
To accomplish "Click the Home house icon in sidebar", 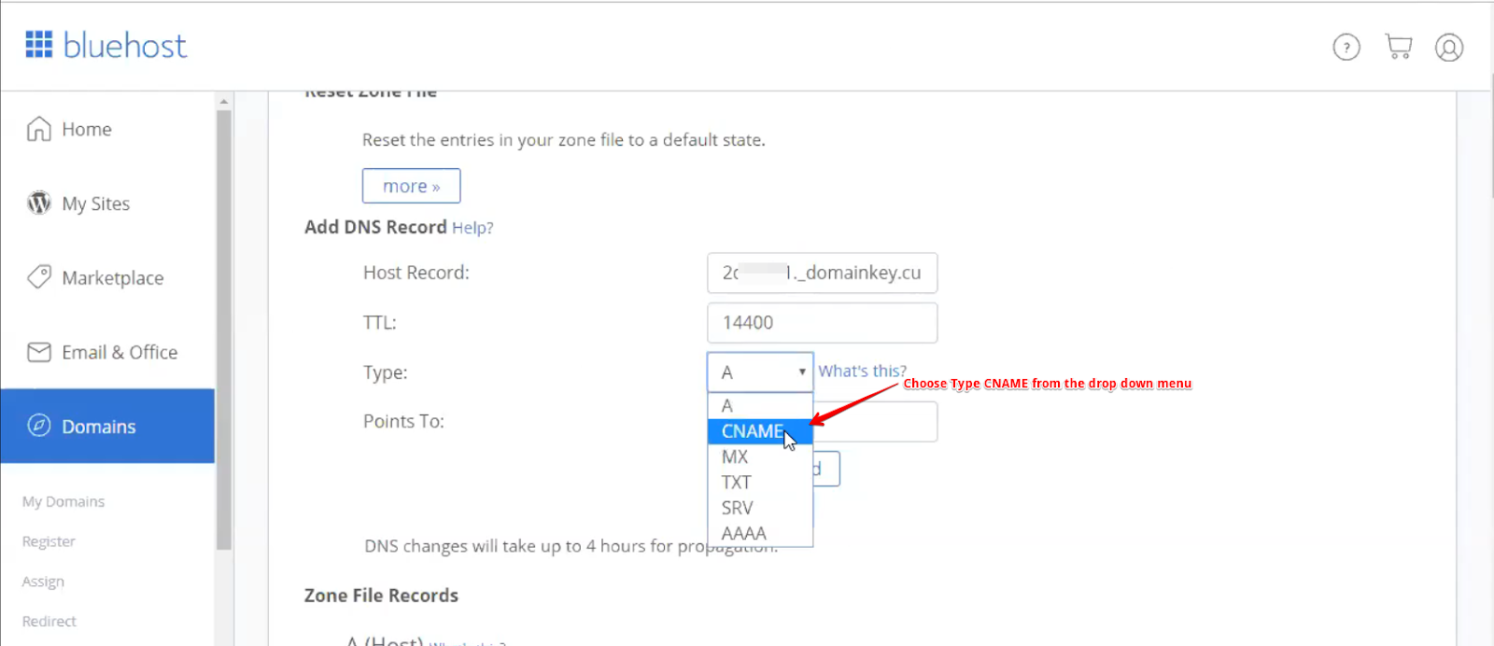I will (38, 129).
